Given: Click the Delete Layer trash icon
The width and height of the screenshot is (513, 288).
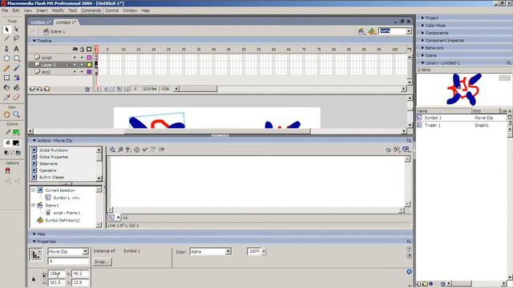Looking at the screenshot, I should 87,89.
